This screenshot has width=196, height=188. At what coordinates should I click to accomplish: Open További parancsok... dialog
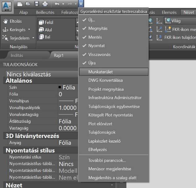[x=114, y=161]
